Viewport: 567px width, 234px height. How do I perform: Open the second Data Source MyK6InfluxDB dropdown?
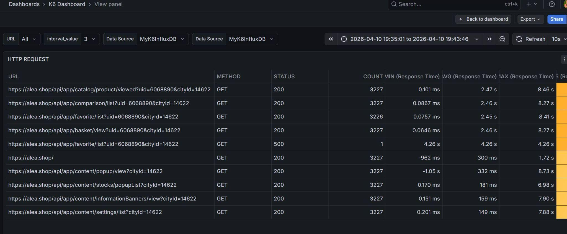pyautogui.click(x=251, y=39)
